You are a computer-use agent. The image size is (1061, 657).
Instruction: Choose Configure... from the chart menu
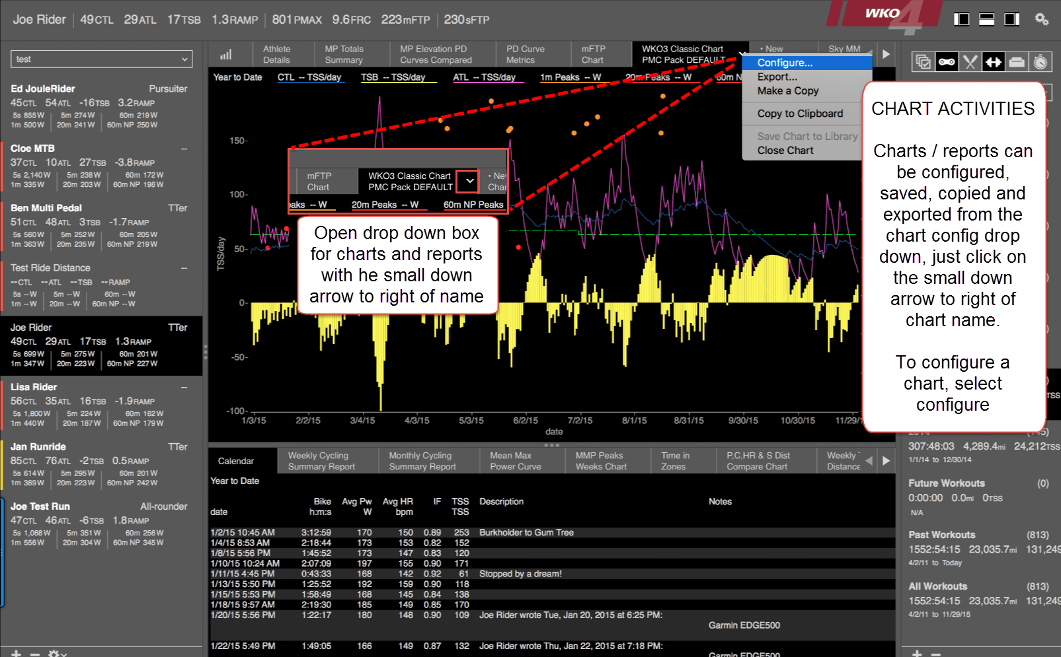tap(807, 63)
